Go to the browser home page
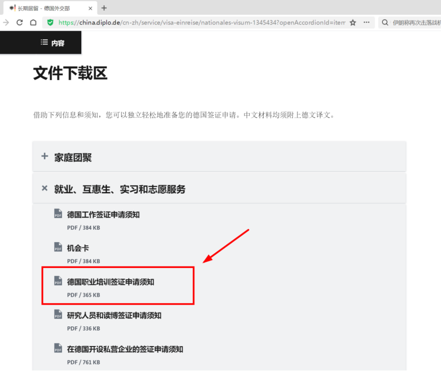Viewport: 441px width, 371px height. [x=33, y=23]
